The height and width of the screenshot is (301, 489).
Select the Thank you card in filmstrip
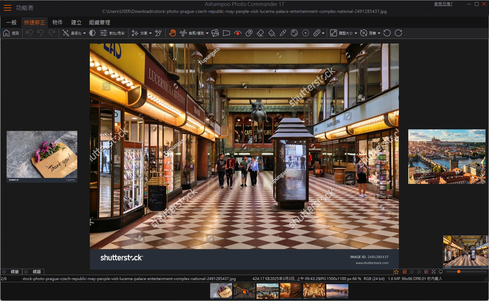(221, 291)
